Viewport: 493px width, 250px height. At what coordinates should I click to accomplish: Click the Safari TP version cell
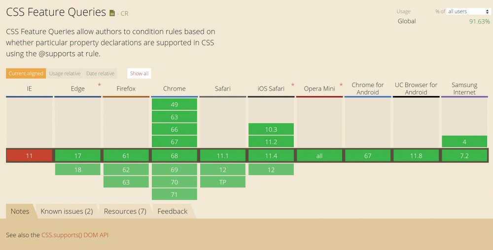[x=223, y=182]
